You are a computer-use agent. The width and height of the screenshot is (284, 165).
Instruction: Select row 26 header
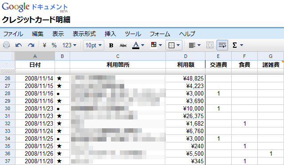point(8,78)
